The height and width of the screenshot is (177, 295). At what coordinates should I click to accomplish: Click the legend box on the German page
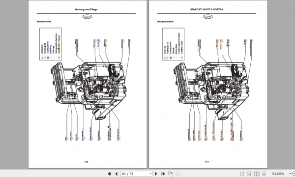tap(51, 44)
